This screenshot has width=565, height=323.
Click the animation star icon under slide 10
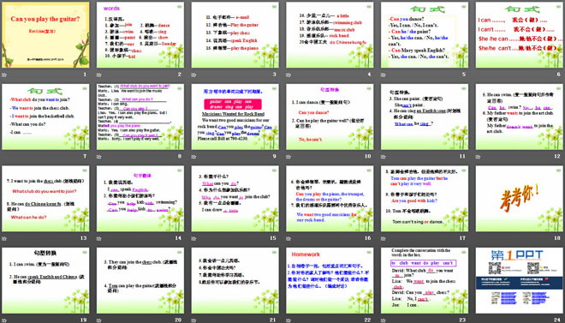[288, 157]
